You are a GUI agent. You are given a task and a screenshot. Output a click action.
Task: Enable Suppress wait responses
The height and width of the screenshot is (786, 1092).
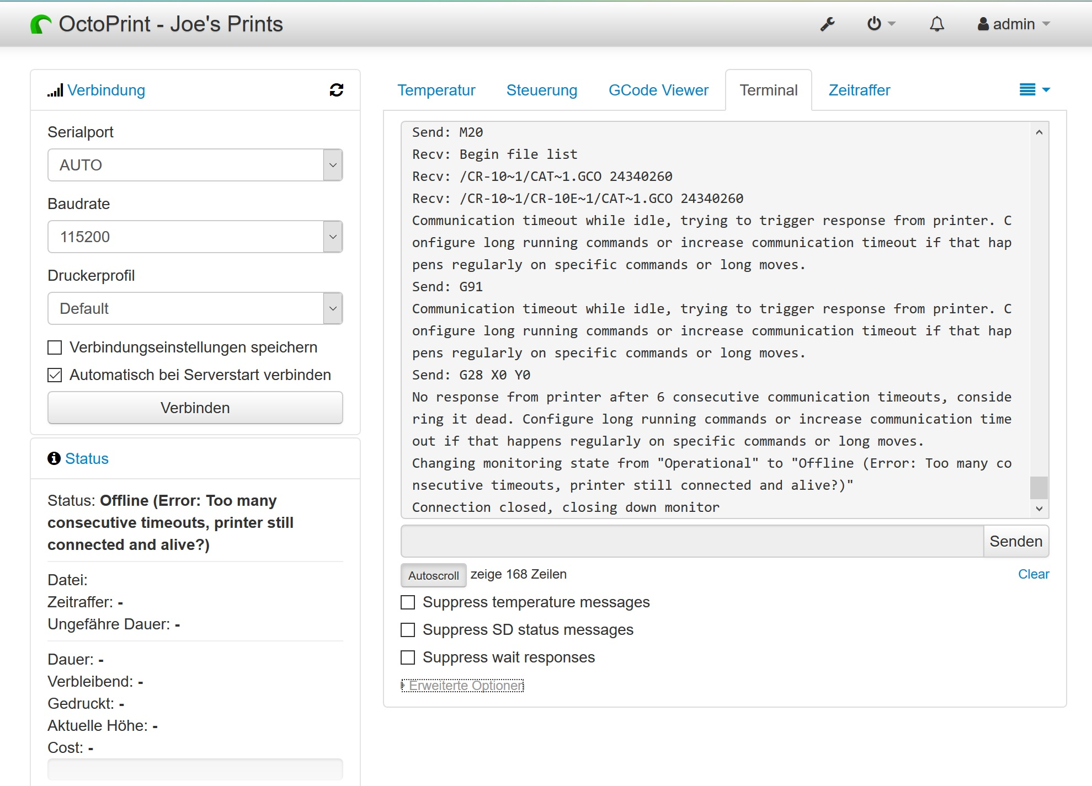coord(408,657)
